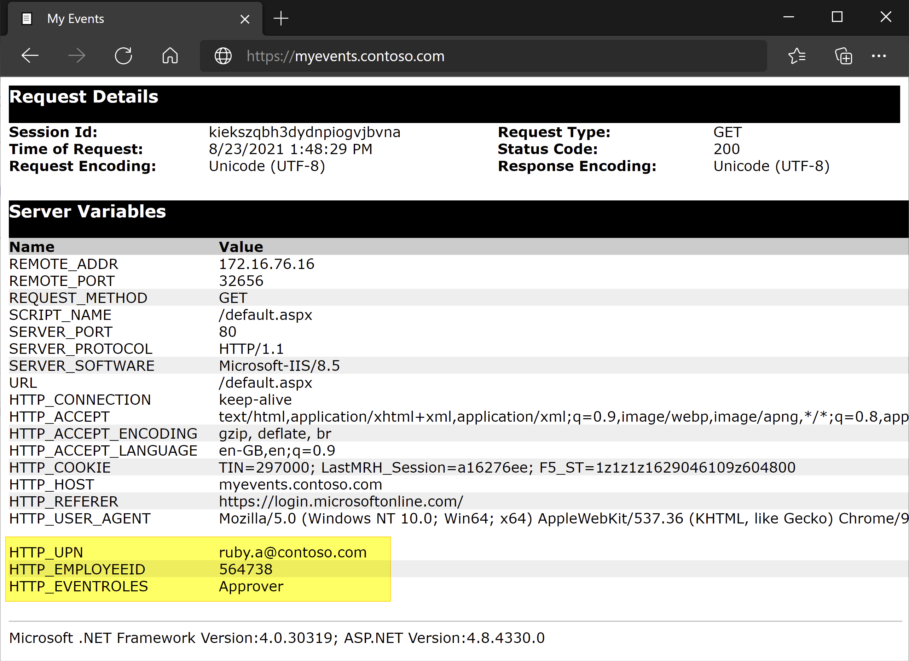Click the time 8/23/2021 1:48:29 PM

[291, 149]
